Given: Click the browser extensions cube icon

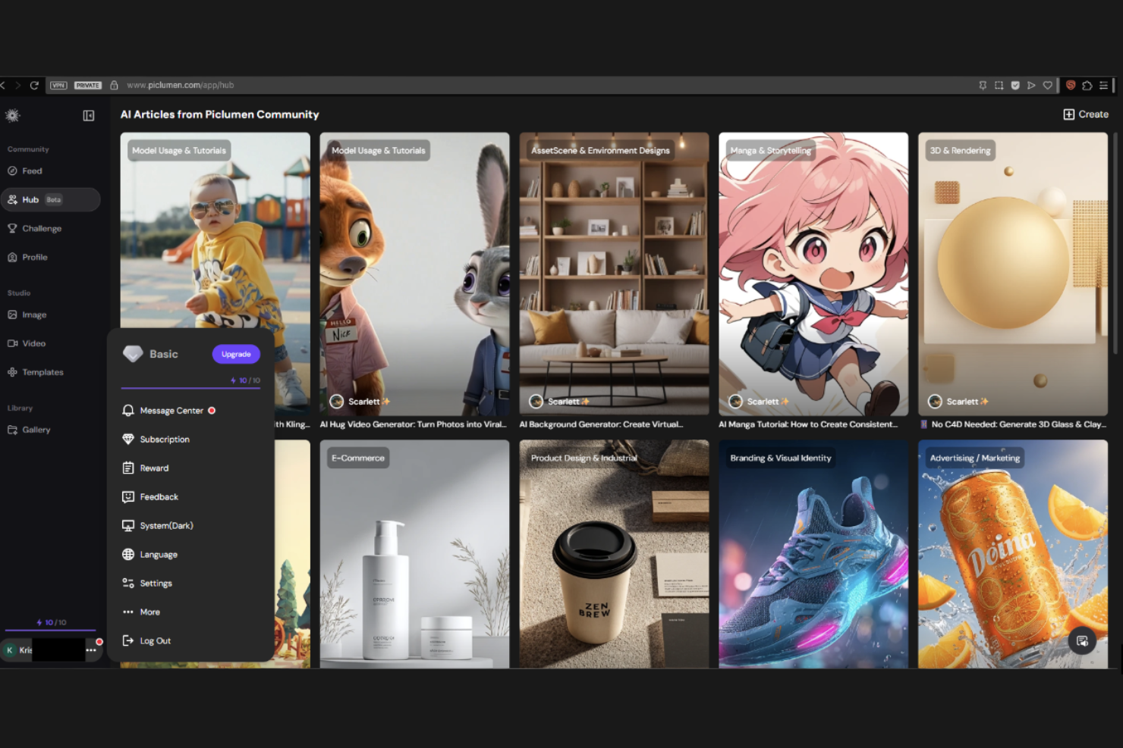Looking at the screenshot, I should pos(1087,86).
